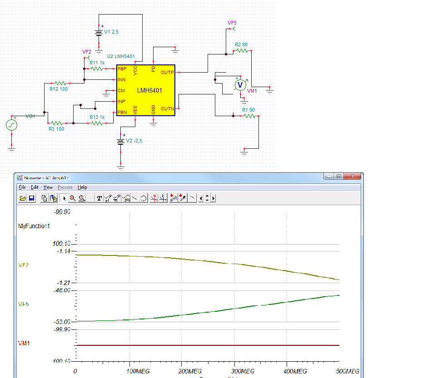Enable blue cursor b

[x=163, y=198]
